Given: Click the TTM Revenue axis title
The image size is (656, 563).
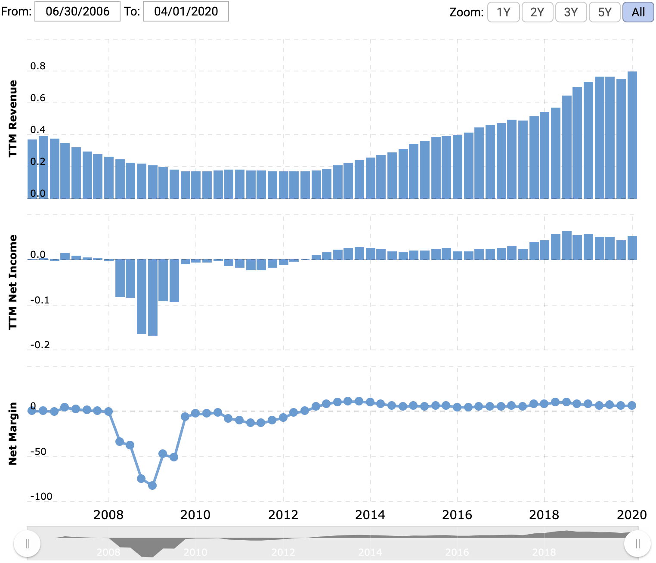Looking at the screenshot, I should point(13,118).
